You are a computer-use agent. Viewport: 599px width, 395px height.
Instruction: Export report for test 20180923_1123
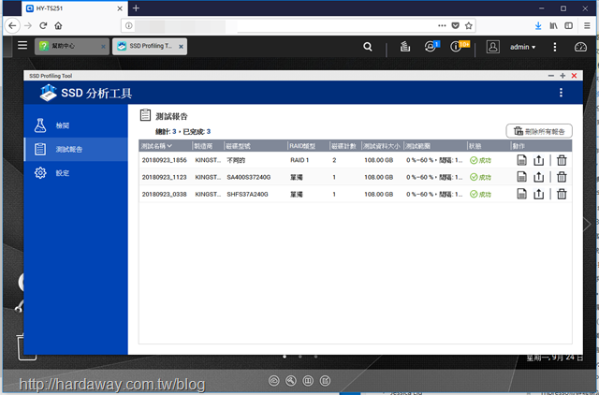pos(539,177)
